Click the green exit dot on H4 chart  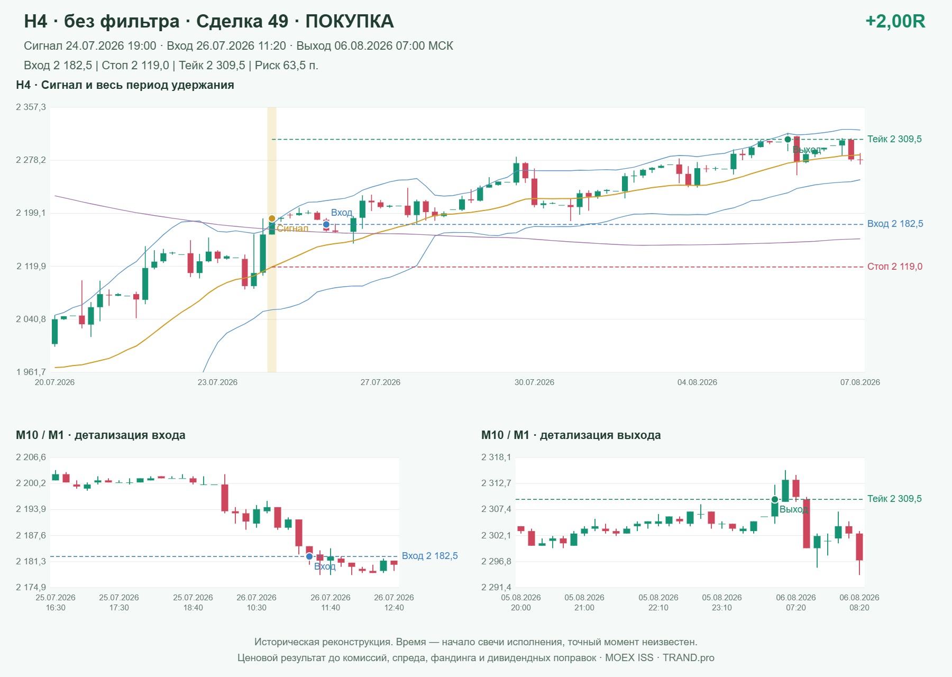click(x=788, y=139)
